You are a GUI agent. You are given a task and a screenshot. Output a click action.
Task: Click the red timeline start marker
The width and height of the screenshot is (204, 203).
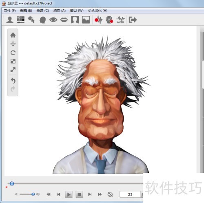pos(7,187)
